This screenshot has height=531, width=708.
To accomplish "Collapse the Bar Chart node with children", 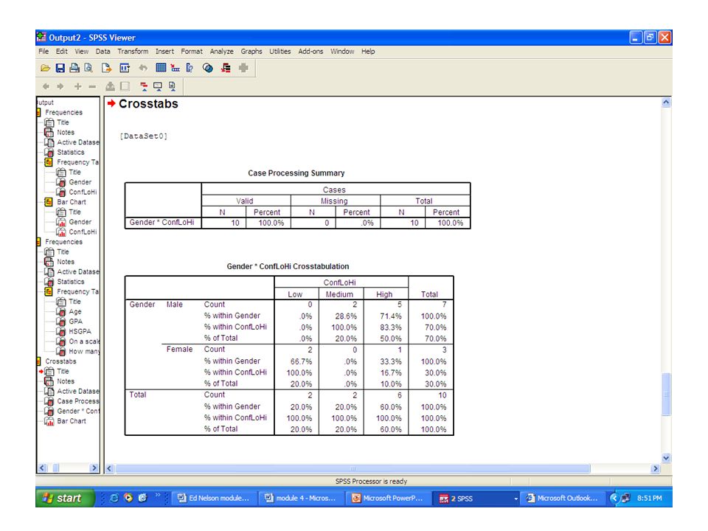I will pos(49,202).
